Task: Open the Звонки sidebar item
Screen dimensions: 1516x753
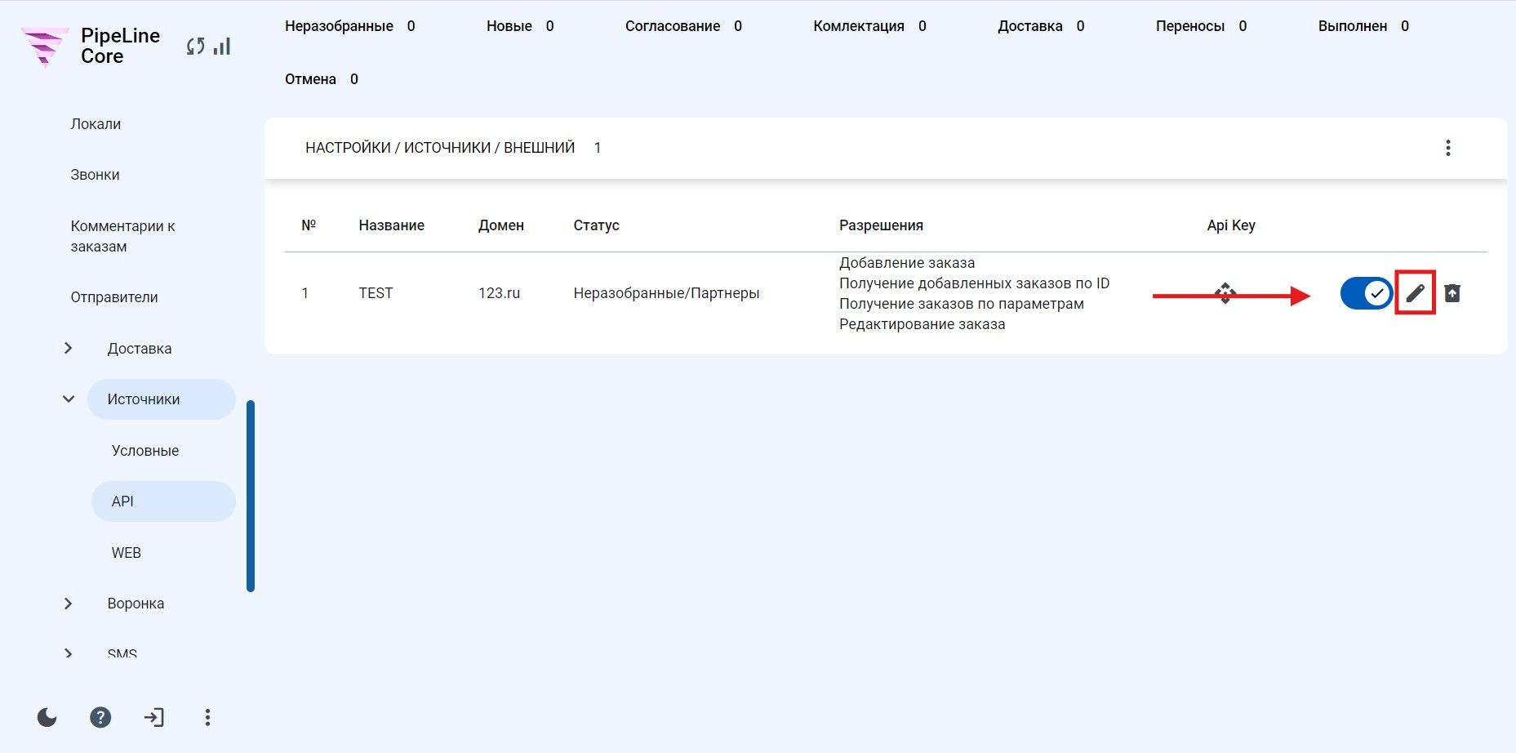Action: tap(95, 175)
